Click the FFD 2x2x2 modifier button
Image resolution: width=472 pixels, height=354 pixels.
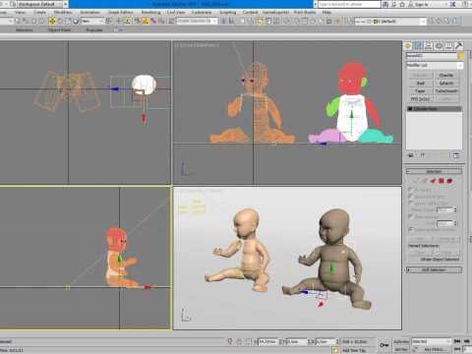coord(421,99)
